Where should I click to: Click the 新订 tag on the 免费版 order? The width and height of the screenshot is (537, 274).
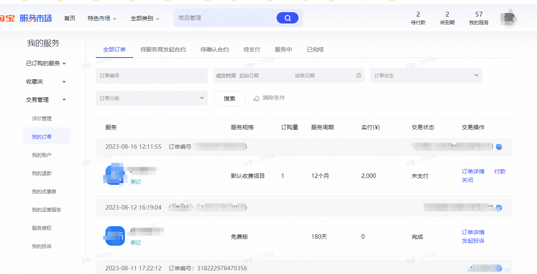(136, 243)
